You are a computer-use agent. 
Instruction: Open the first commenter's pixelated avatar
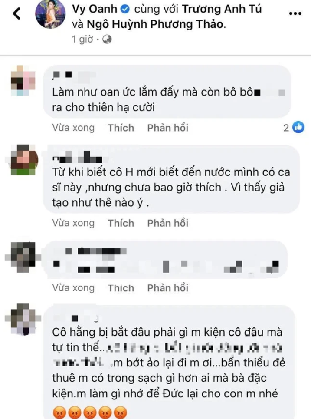coord(23,81)
